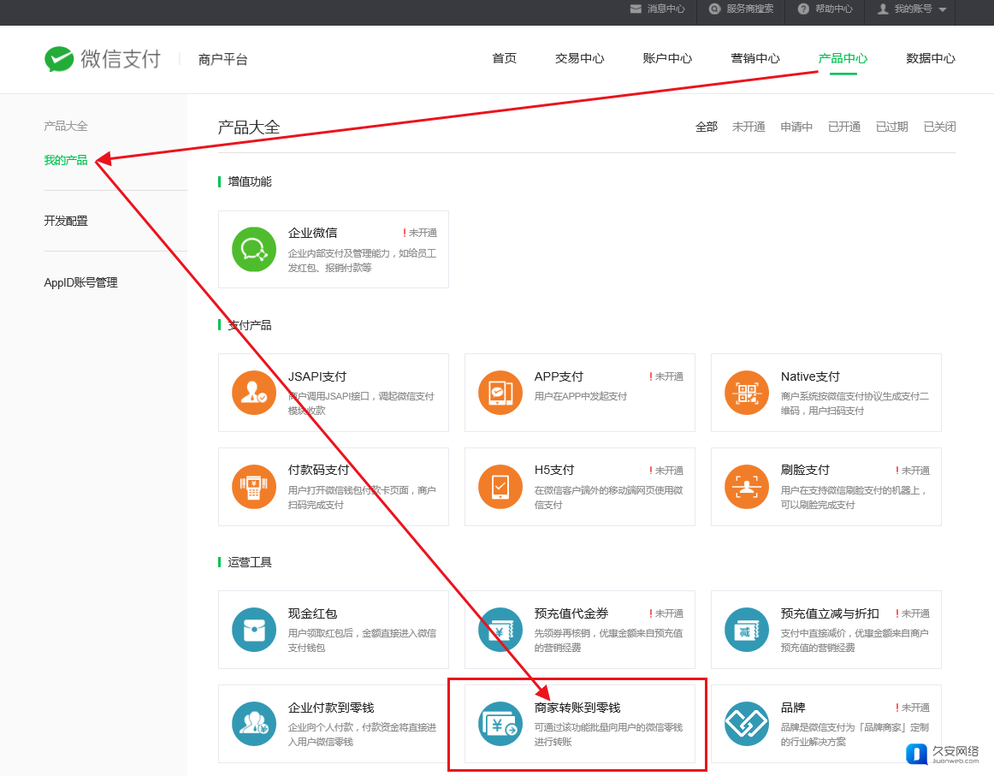
Task: Click the 刷脸支付 face scan icon
Action: point(747,486)
